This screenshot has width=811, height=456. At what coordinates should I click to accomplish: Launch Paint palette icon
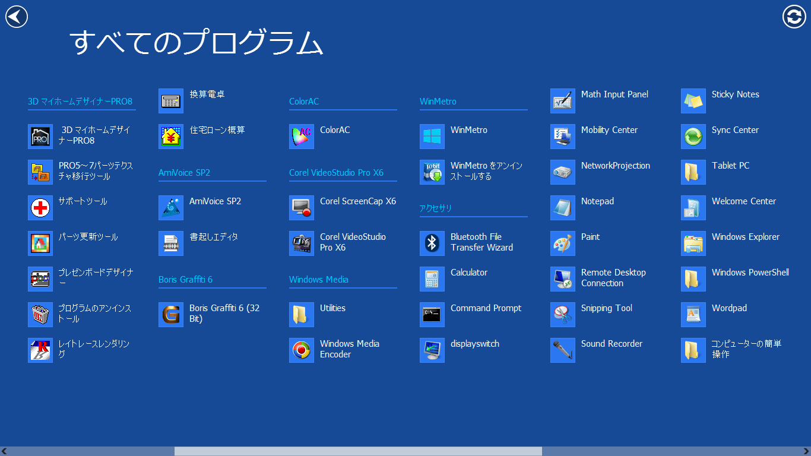coord(563,243)
